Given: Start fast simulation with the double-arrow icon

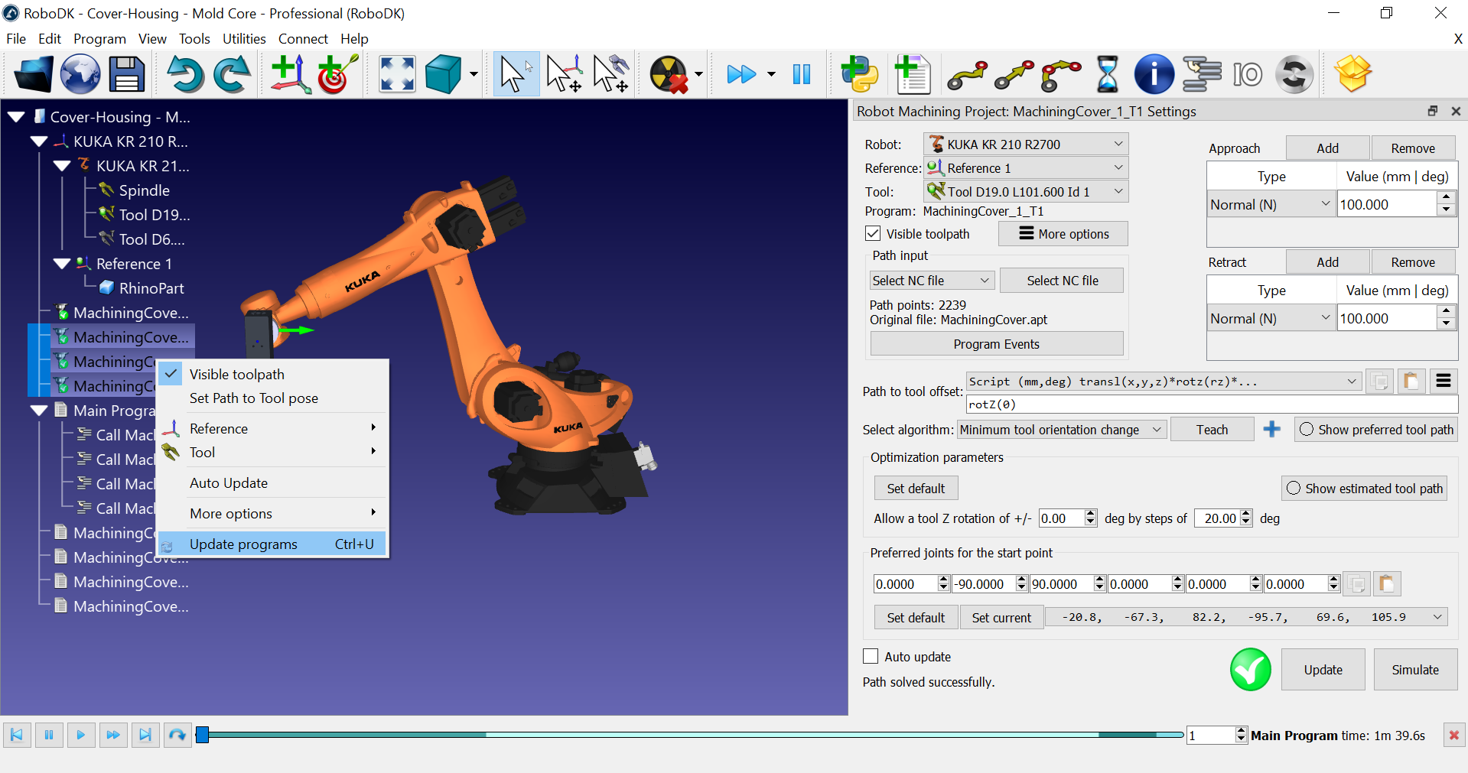Looking at the screenshot, I should click(x=741, y=74).
